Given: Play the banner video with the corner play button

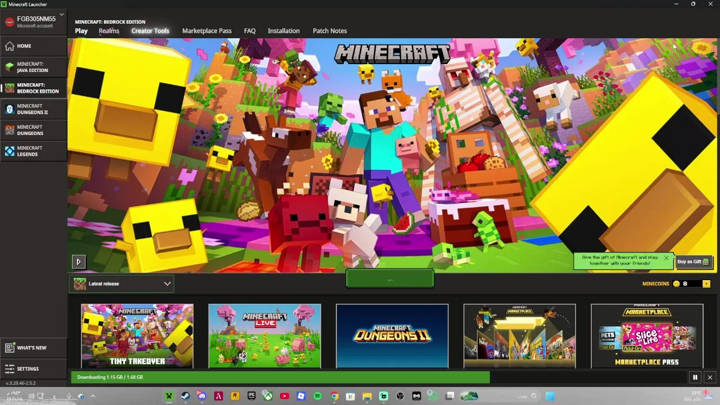Looking at the screenshot, I should tap(78, 262).
